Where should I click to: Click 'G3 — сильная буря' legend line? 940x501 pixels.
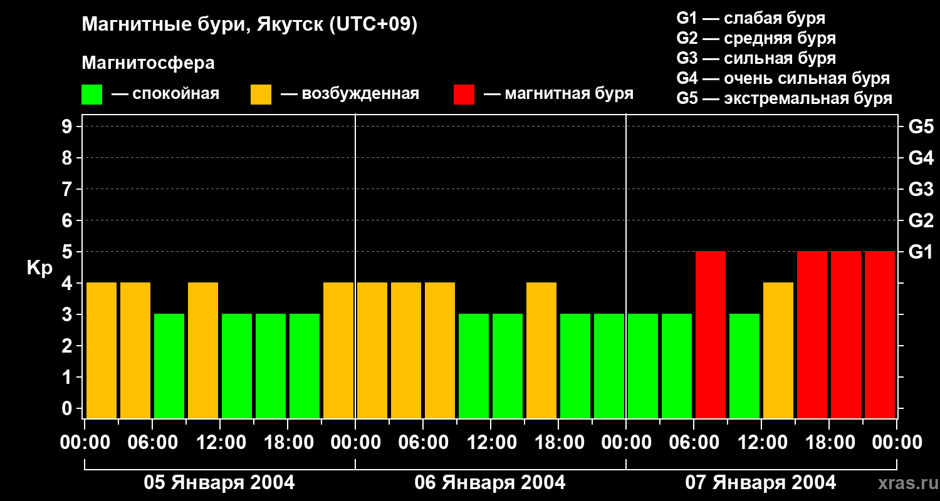(x=756, y=58)
